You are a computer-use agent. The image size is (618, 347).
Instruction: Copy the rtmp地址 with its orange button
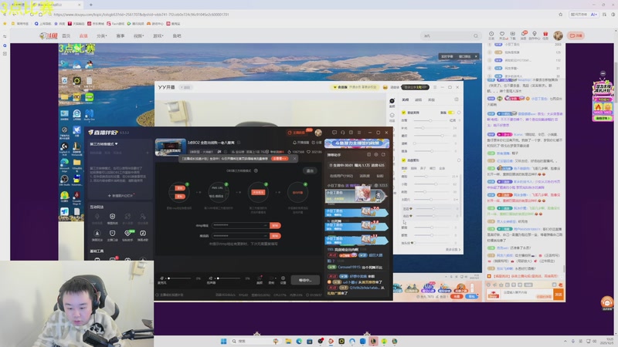coord(275,225)
